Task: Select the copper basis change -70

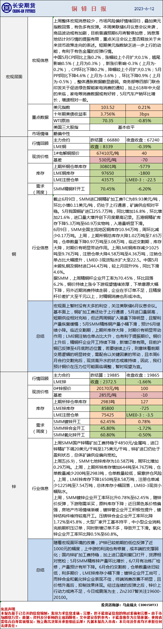Action: (144, 160)
